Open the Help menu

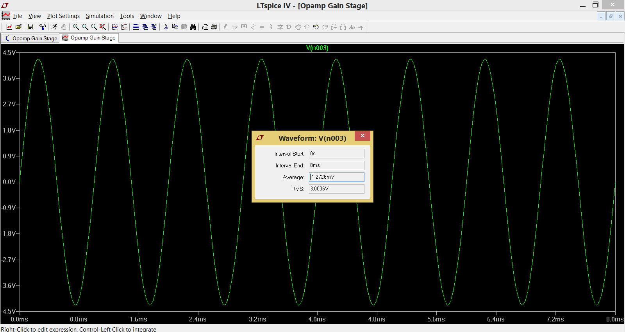coord(174,16)
